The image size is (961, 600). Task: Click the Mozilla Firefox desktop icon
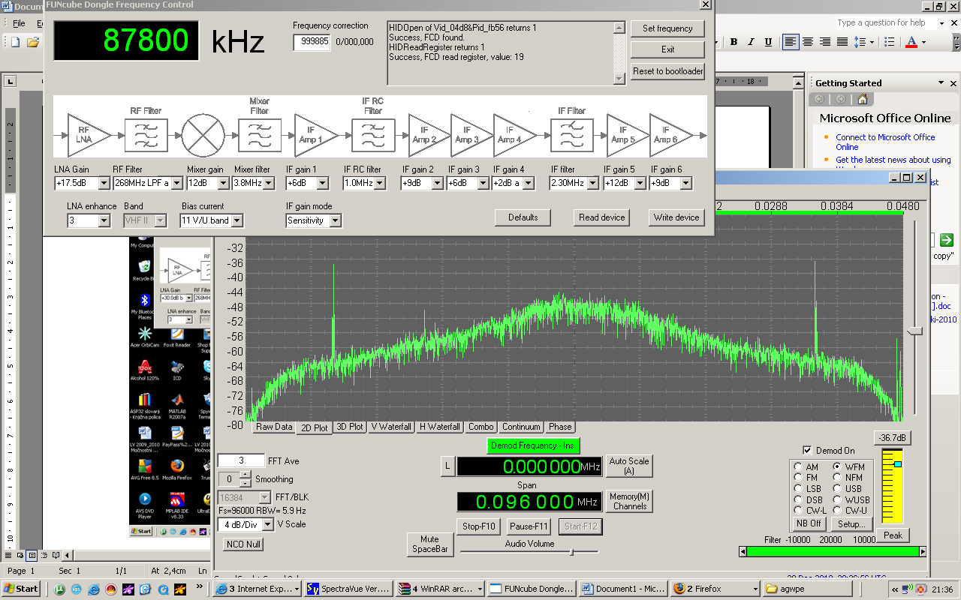177,467
